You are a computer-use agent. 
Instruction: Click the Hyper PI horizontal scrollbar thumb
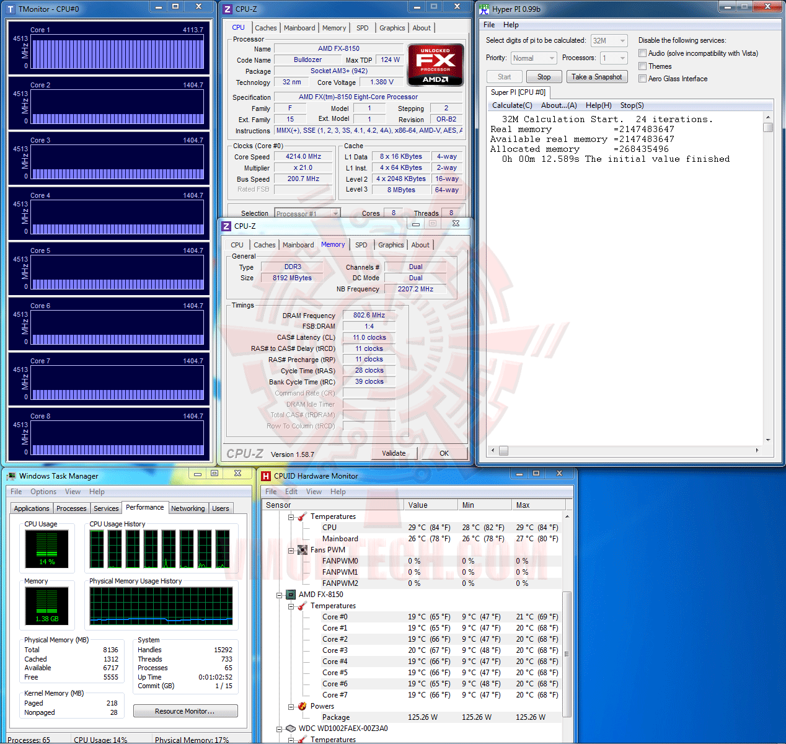(503, 451)
